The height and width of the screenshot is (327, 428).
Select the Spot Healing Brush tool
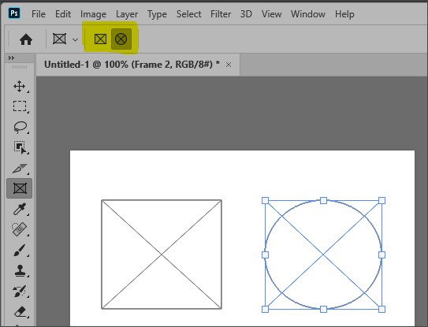coord(20,229)
